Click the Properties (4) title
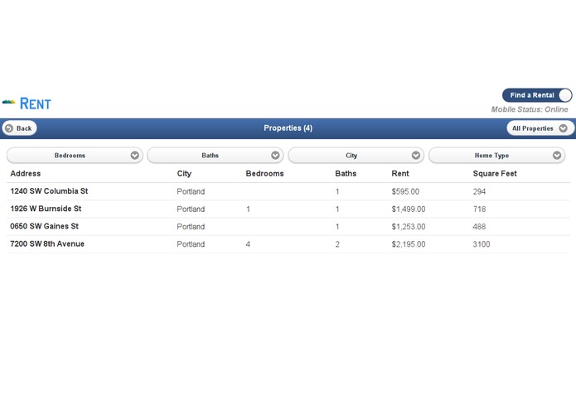Screen dimensions: 576x409 pyautogui.click(x=288, y=128)
